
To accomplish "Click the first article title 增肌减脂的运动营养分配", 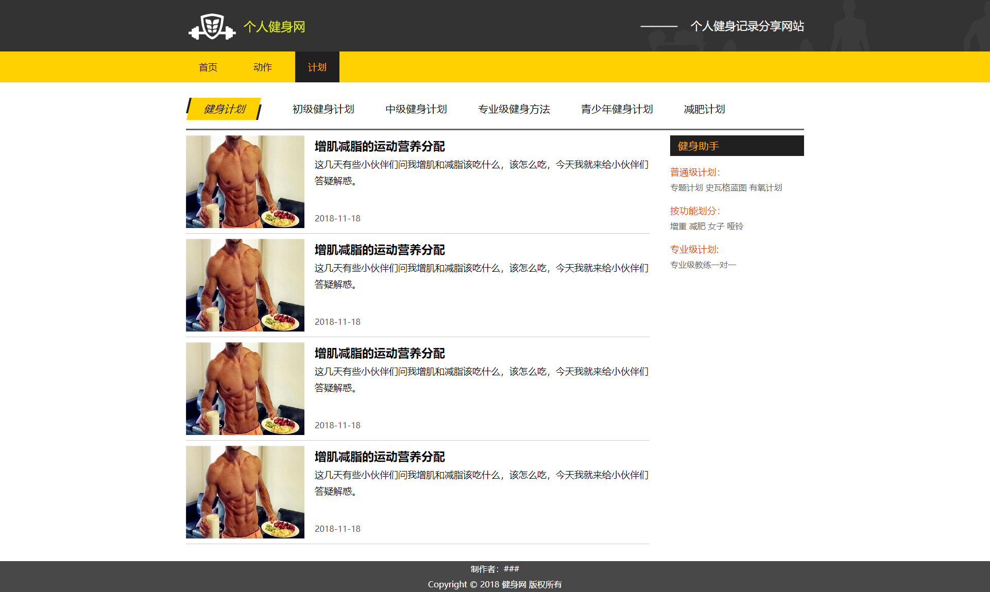I will (380, 147).
